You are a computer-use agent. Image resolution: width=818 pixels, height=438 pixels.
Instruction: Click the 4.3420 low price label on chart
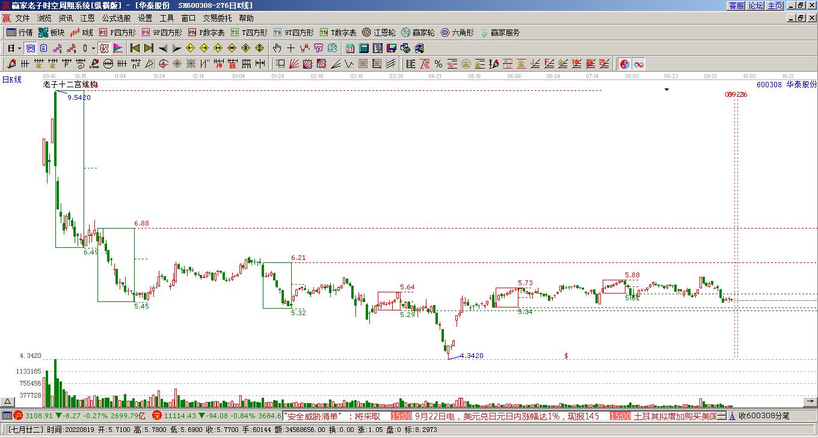(x=472, y=356)
